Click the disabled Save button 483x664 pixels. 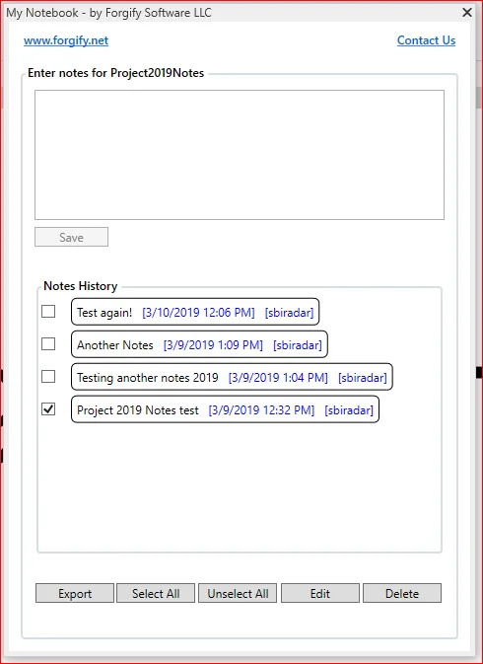[x=72, y=237]
